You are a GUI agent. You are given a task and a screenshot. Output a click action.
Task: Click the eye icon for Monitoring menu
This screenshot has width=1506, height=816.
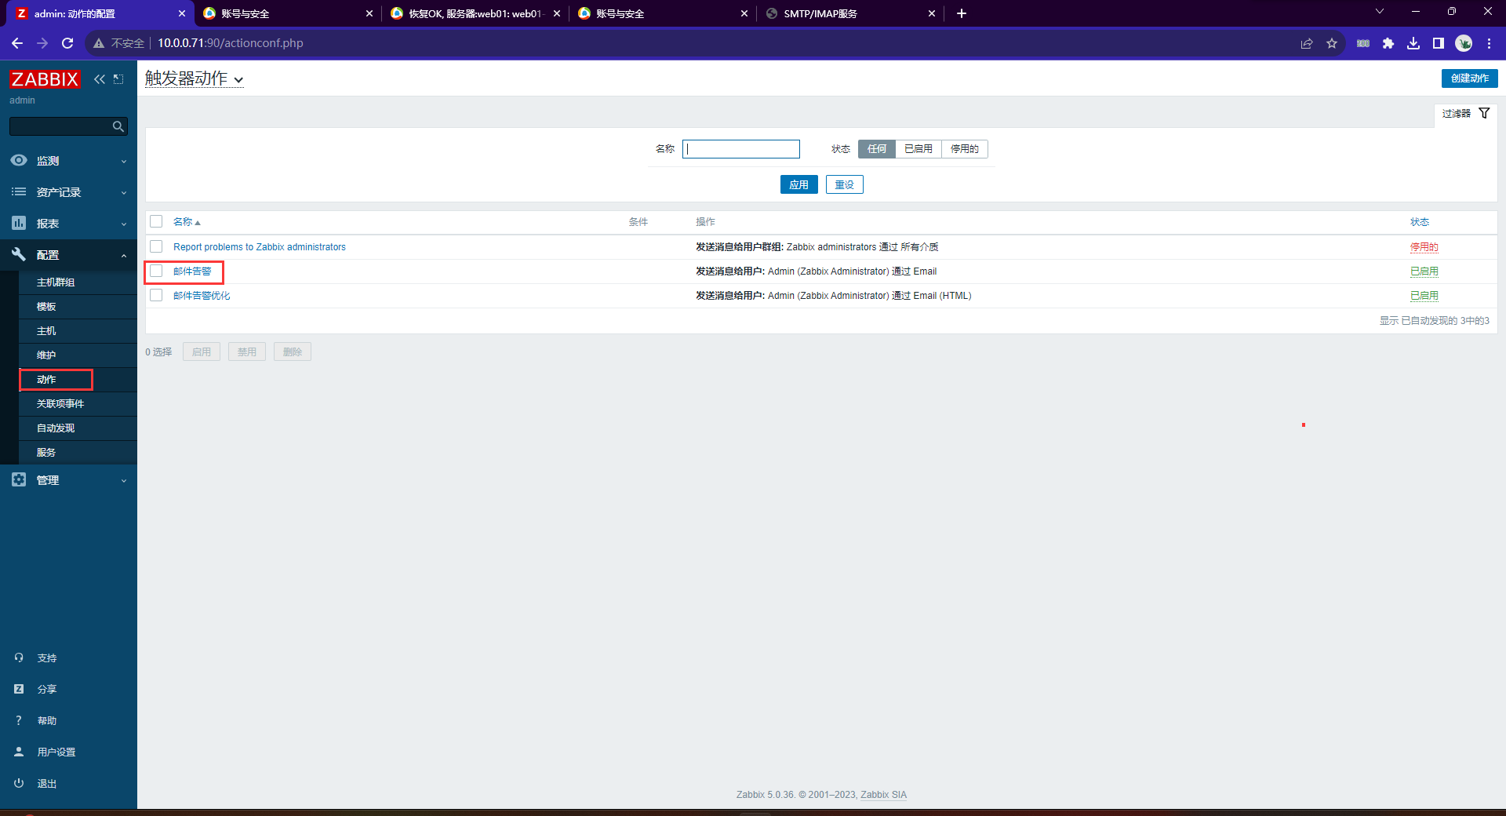(19, 160)
